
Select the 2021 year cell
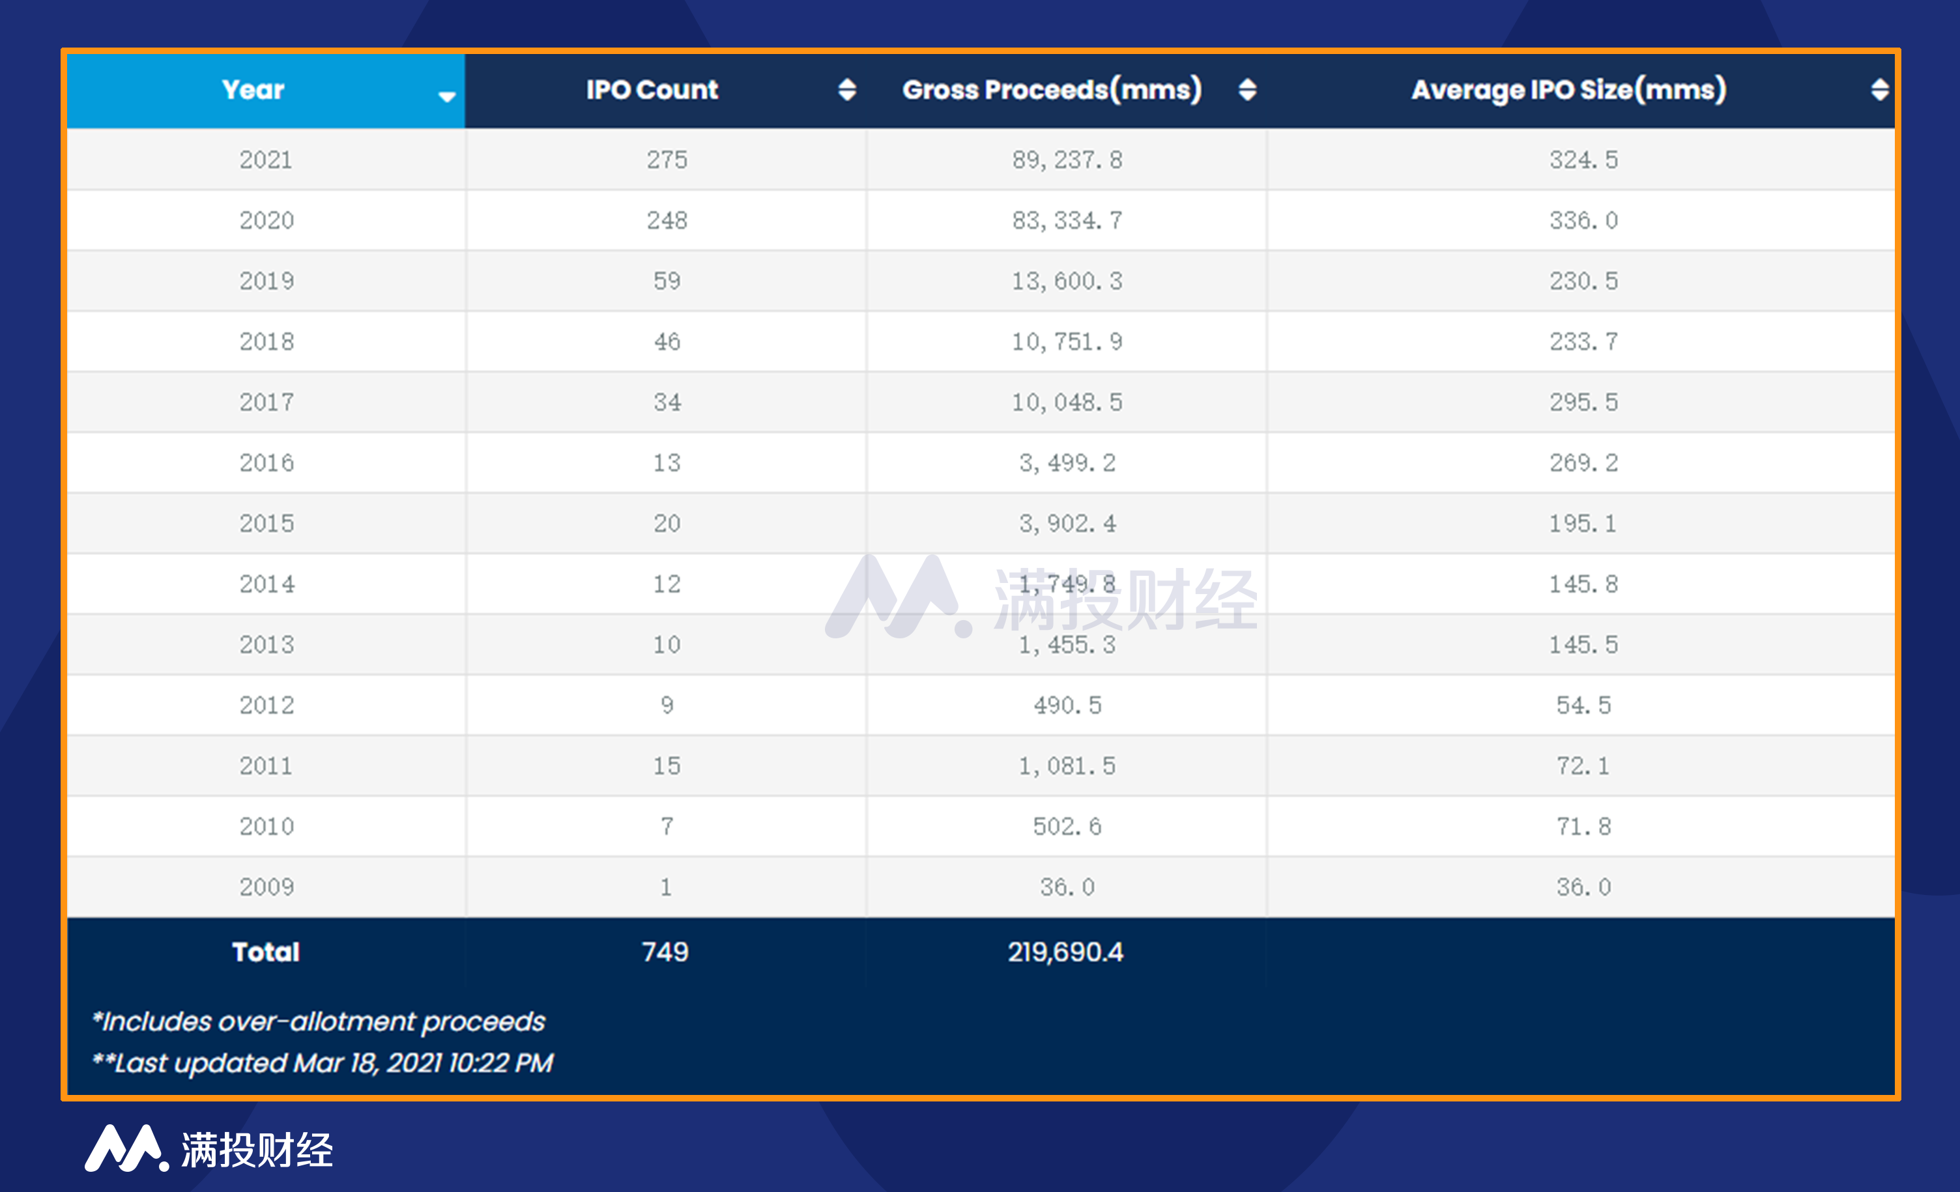pyautogui.click(x=266, y=160)
